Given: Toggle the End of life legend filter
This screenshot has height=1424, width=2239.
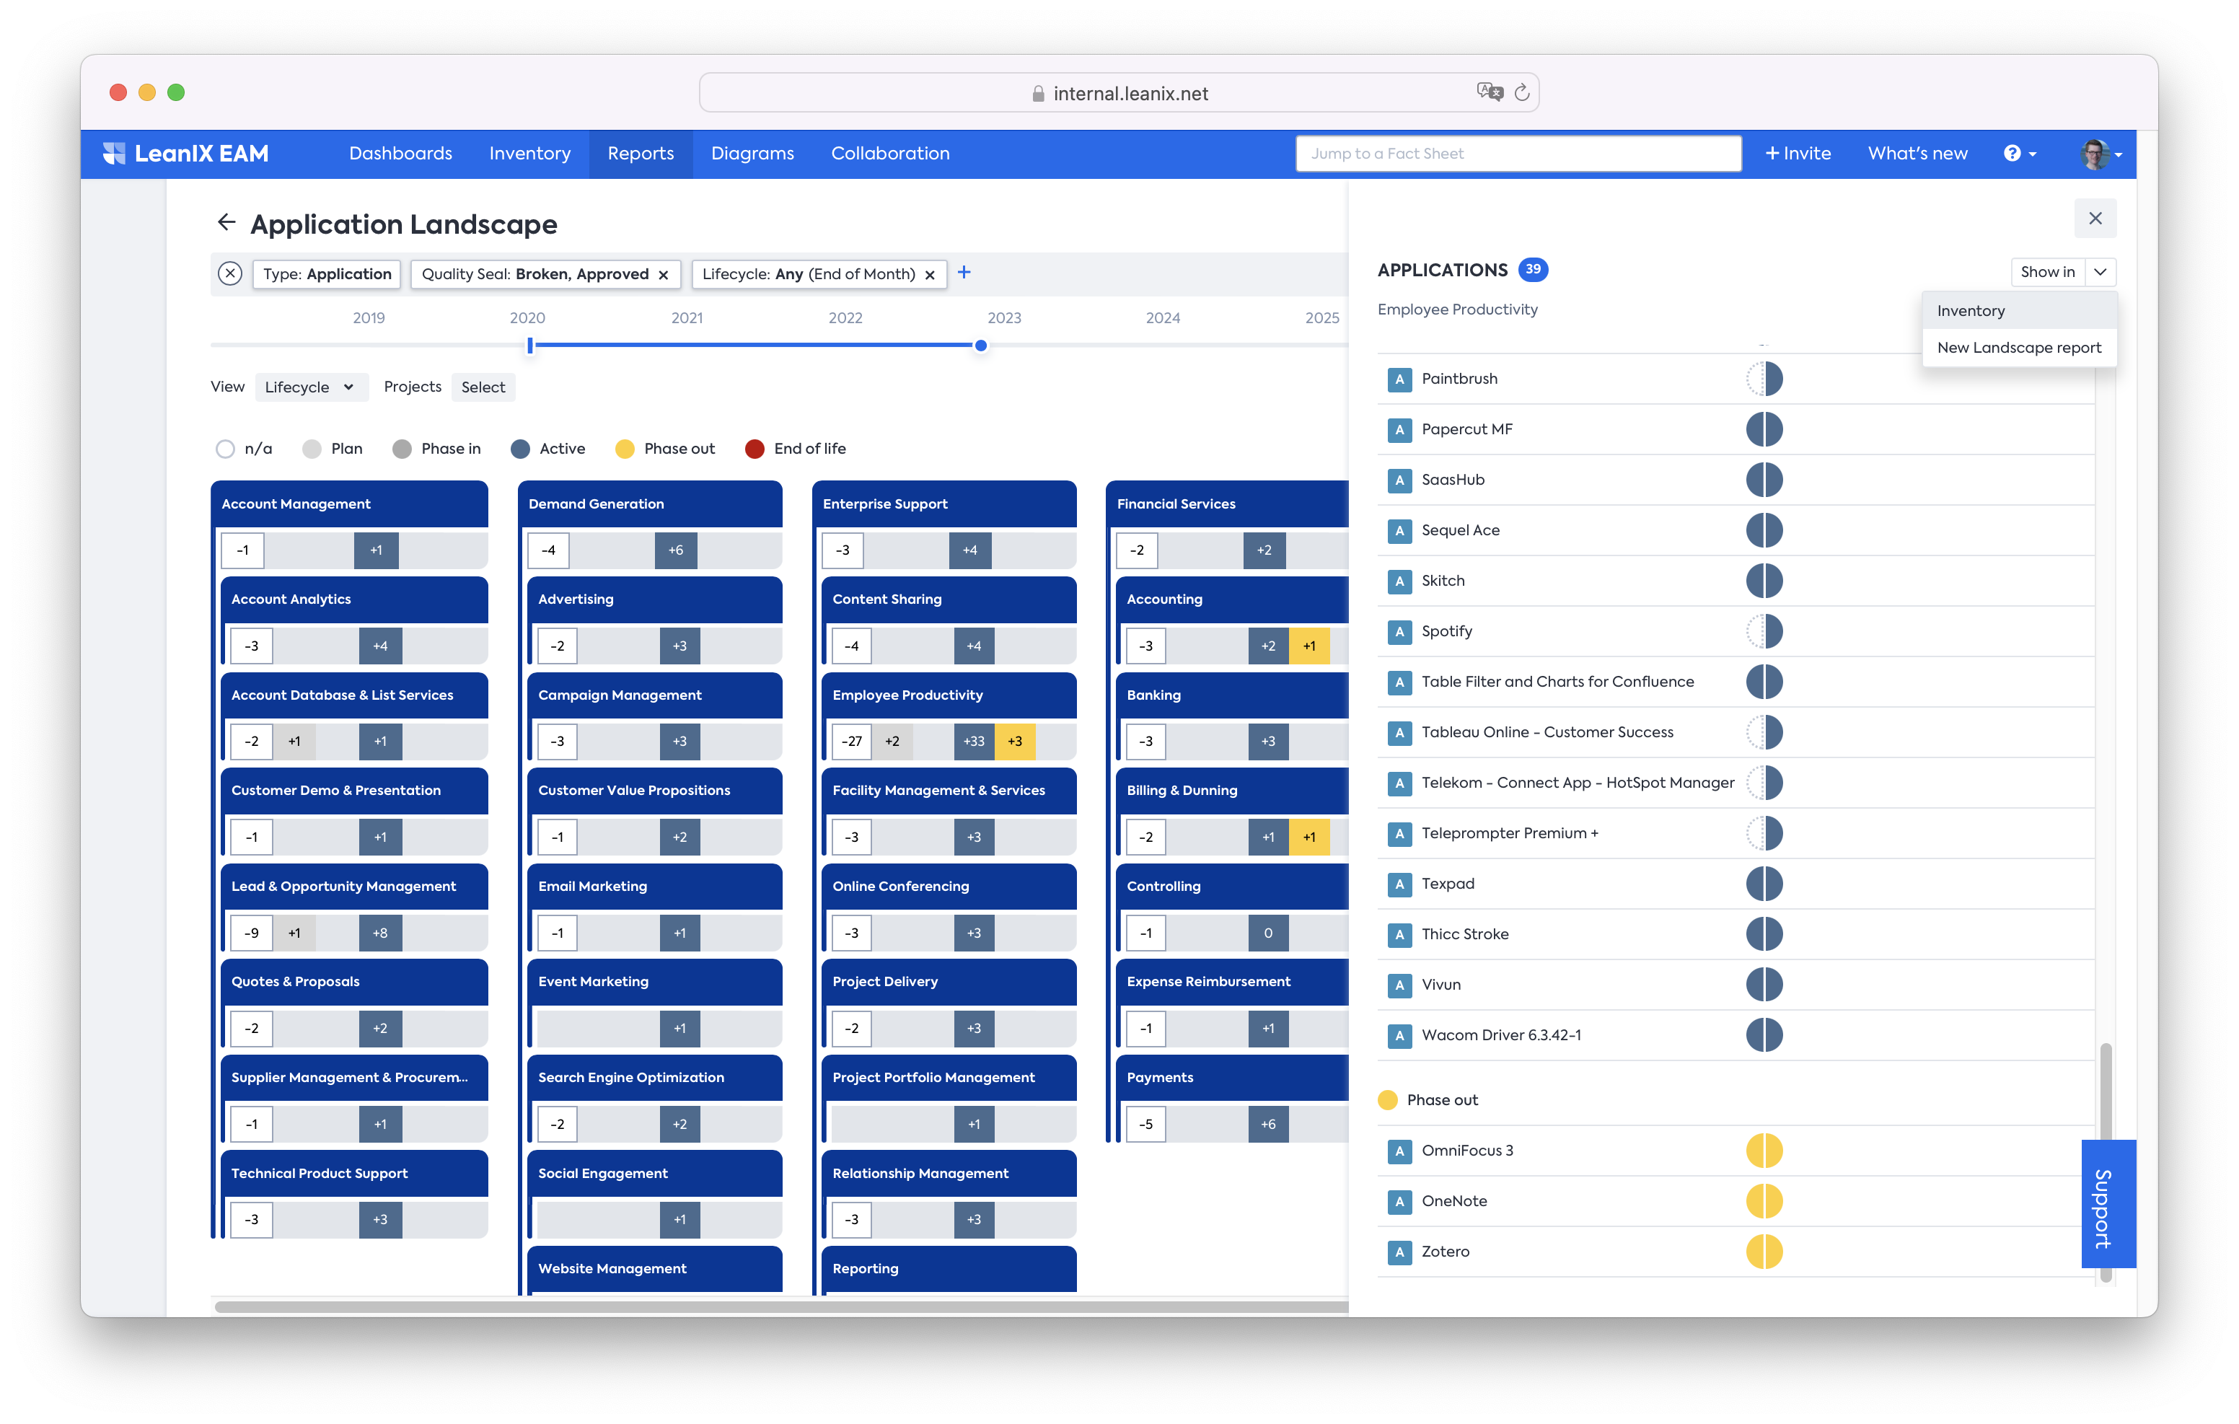Looking at the screenshot, I should 755,449.
